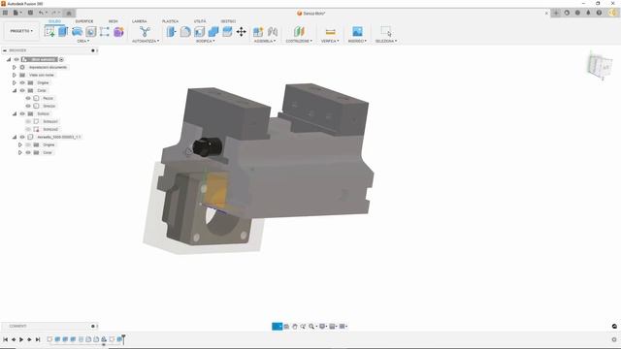This screenshot has width=621, height=349.
Task: Show Schizzo2 sketch
Action: tap(28, 129)
